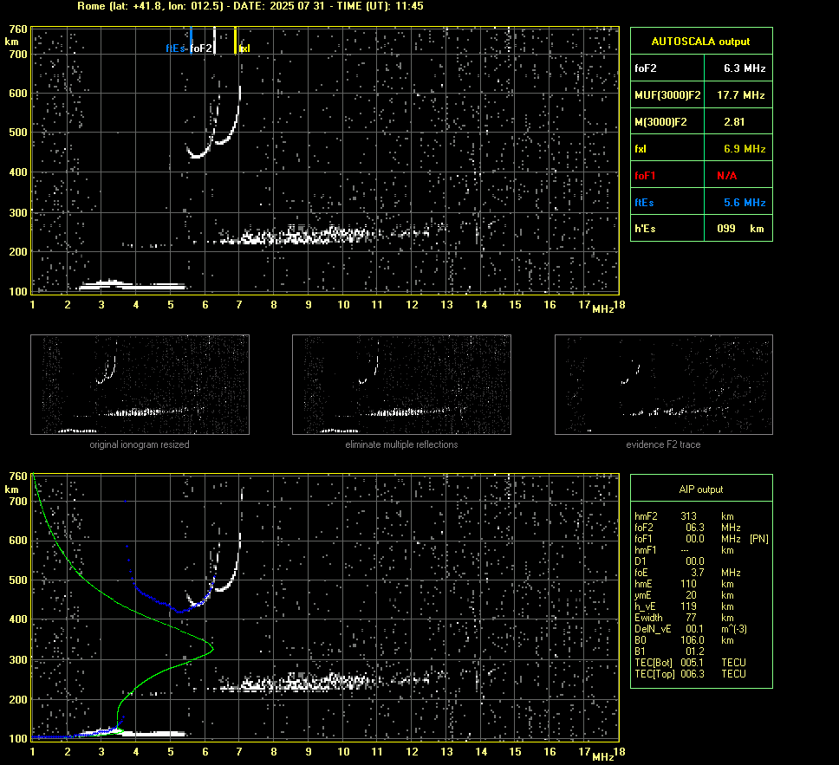Click the foF2 value '6.3 MHz'
839x765 pixels.
pyautogui.click(x=745, y=68)
